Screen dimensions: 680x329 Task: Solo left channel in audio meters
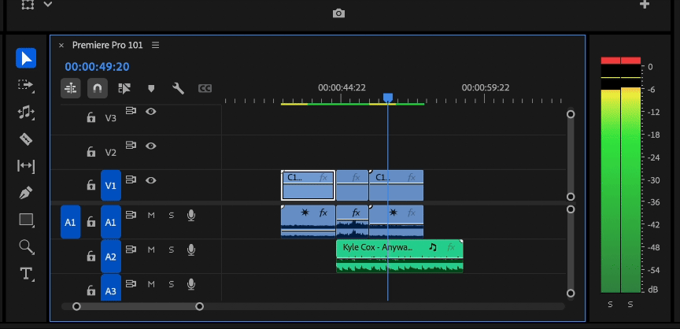[x=610, y=305]
